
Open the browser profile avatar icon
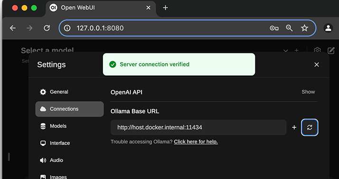click(328, 28)
